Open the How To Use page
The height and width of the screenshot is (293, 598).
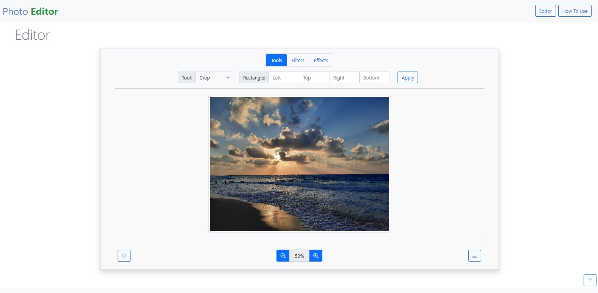(x=575, y=11)
